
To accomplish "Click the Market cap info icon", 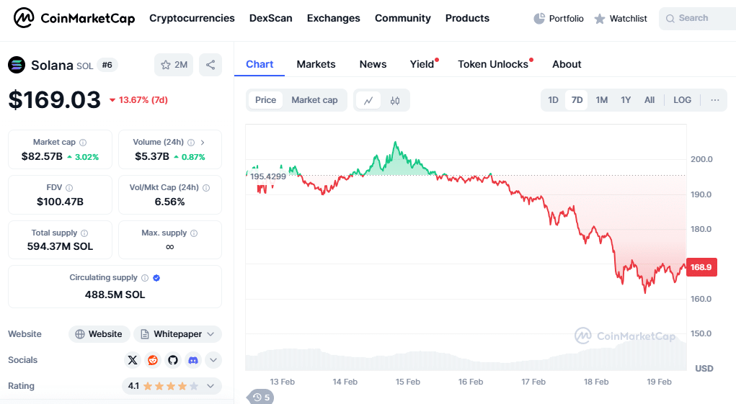I will (83, 143).
